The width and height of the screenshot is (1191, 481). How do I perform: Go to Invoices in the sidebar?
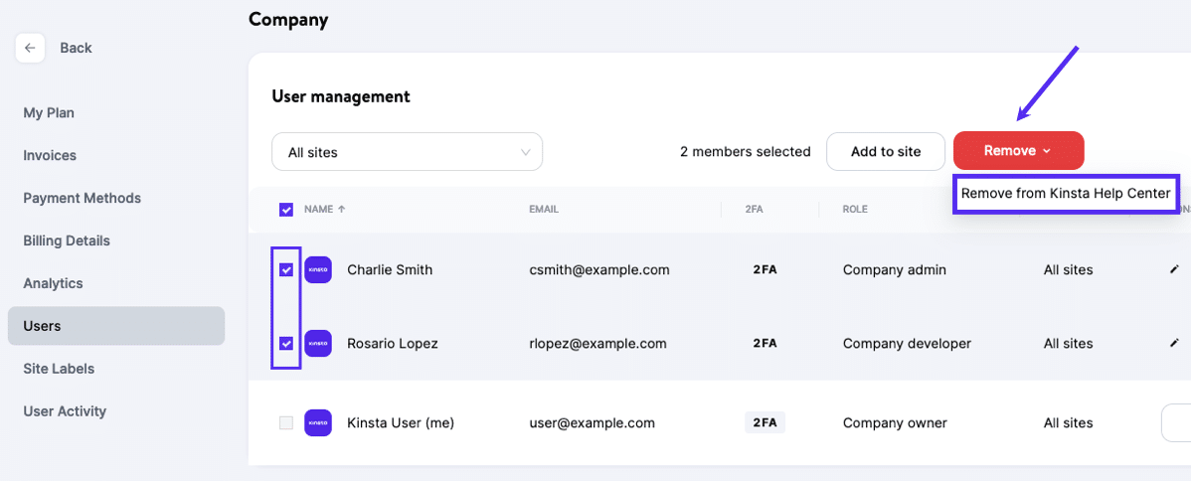pyautogui.click(x=50, y=156)
